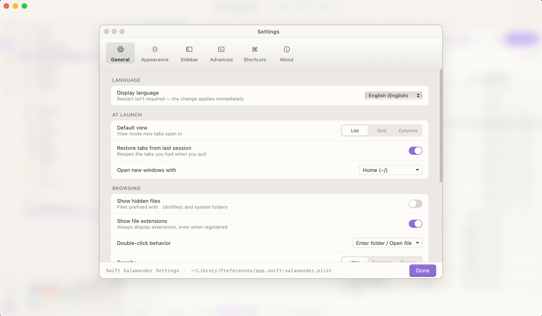Screen dimensions: 542x316
Task: Select Grid as the default view
Action: point(381,130)
